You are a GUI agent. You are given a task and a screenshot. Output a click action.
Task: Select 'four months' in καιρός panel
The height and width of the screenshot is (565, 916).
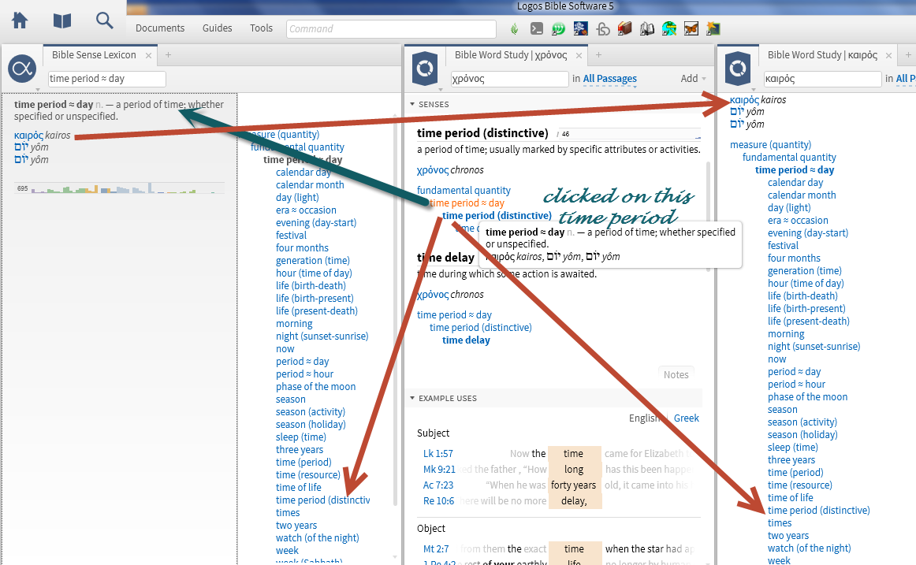[x=794, y=258]
